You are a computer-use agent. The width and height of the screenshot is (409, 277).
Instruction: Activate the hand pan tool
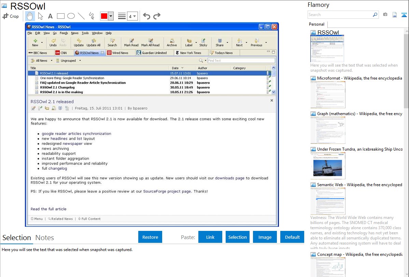[30, 16]
